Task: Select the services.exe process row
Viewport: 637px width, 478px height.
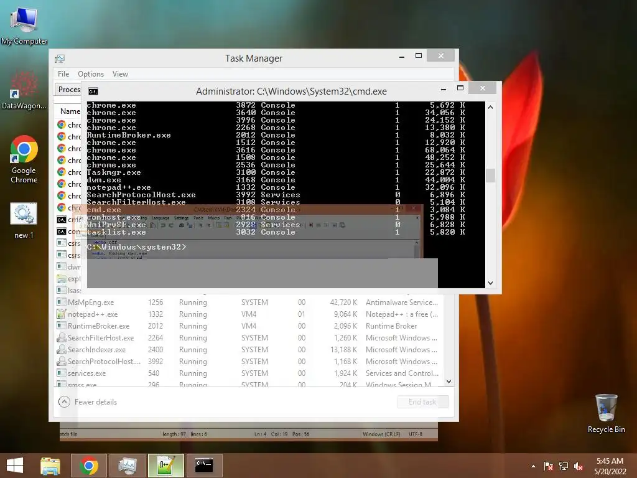Action: 249,373
